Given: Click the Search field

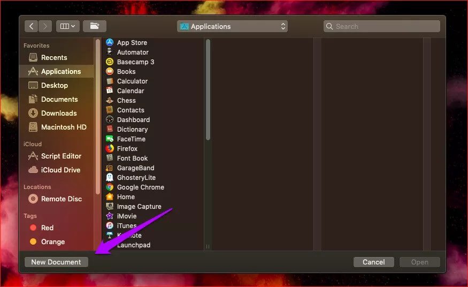Looking at the screenshot, I should [382, 26].
